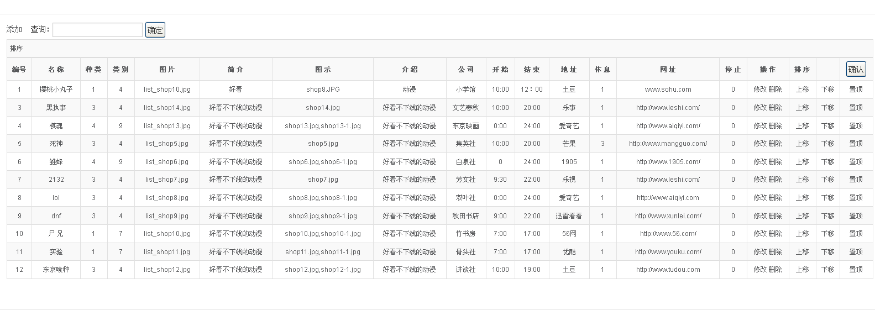Click the shop8.JPG cell
The width and height of the screenshot is (875, 331).
323,90
